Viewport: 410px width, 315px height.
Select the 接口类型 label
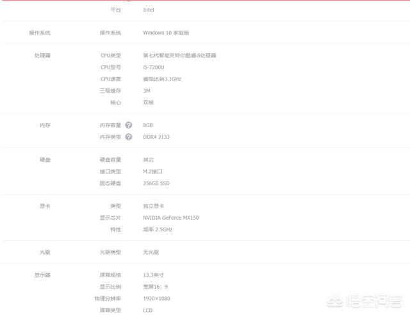tap(110, 171)
